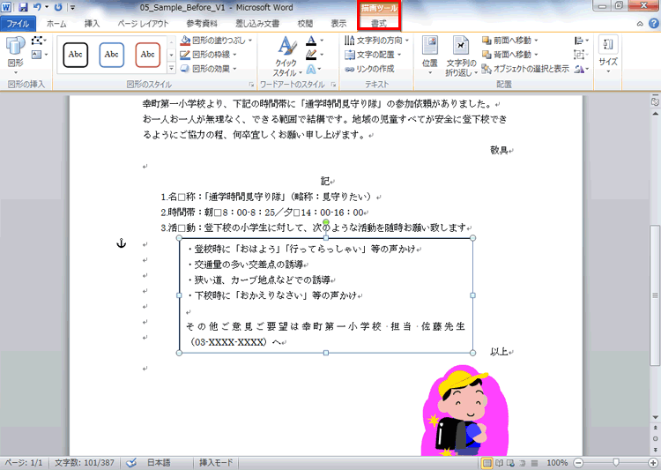Click the anchor icon beside the text box
This screenshot has width=661, height=470.
[x=122, y=243]
